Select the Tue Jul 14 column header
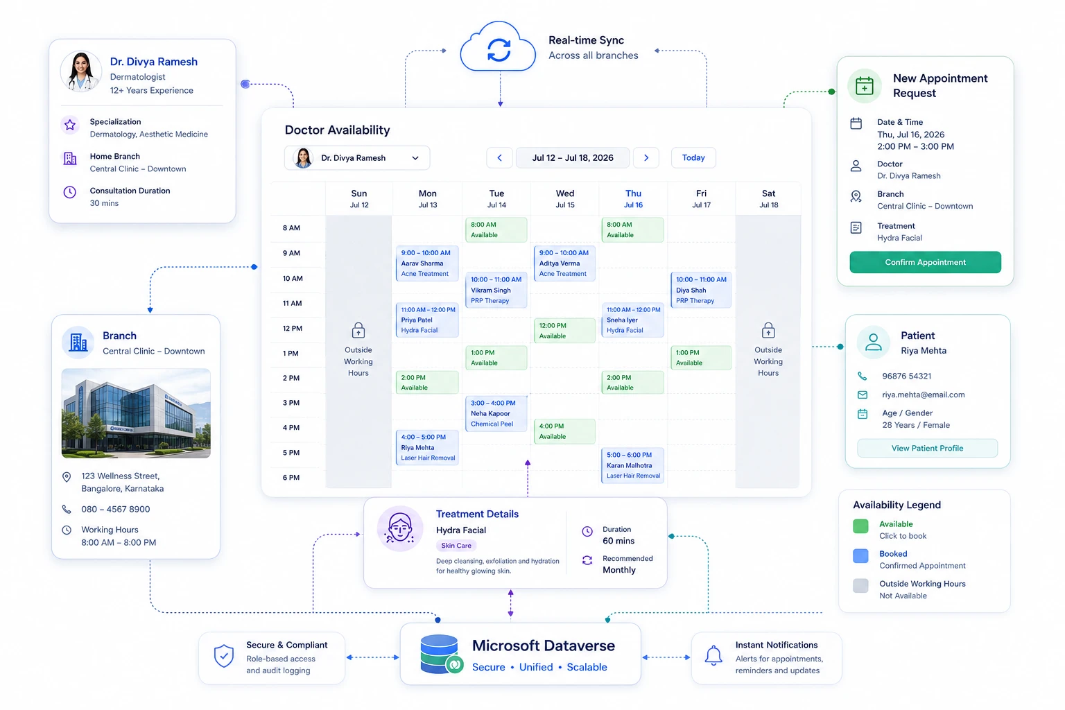Viewport: 1065px width, 710px height. point(496,199)
